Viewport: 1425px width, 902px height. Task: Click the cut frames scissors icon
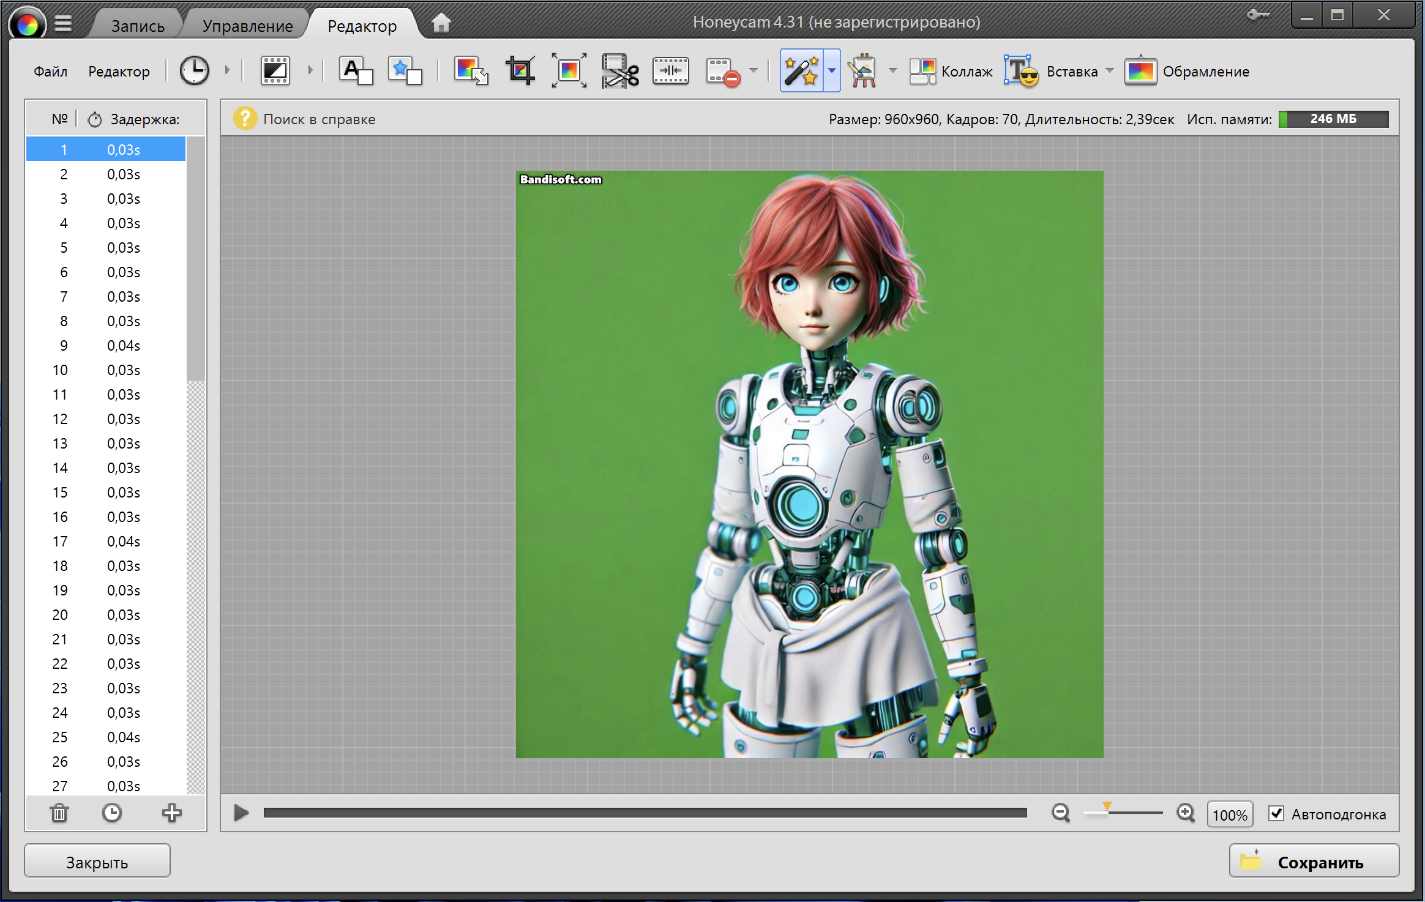click(x=619, y=71)
